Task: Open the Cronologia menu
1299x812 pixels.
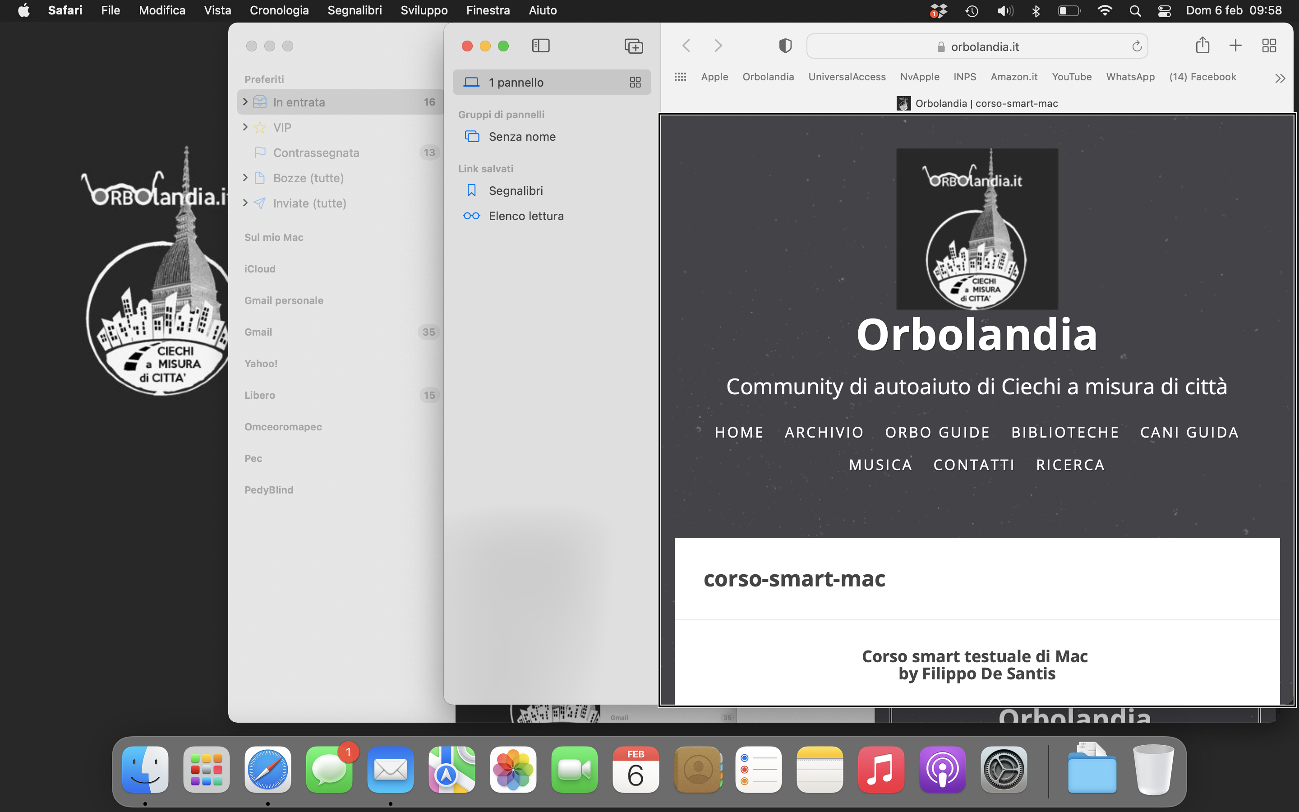Action: pyautogui.click(x=279, y=10)
